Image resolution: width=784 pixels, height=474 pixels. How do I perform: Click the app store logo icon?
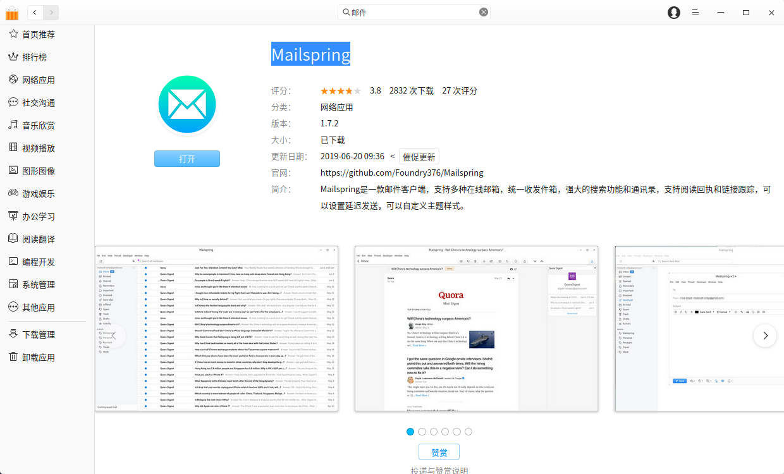pyautogui.click(x=12, y=12)
